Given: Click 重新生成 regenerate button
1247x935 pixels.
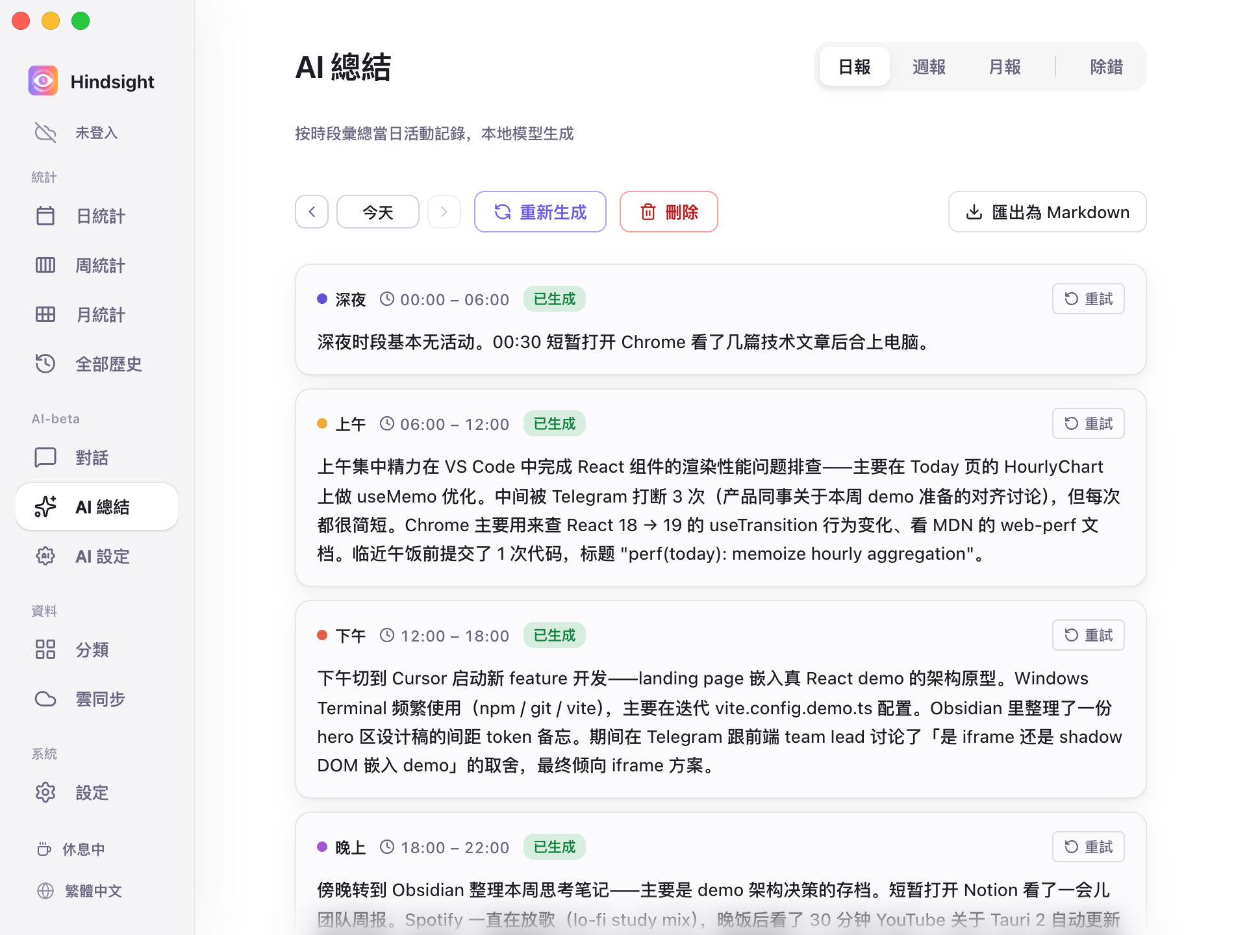Looking at the screenshot, I should 540,212.
